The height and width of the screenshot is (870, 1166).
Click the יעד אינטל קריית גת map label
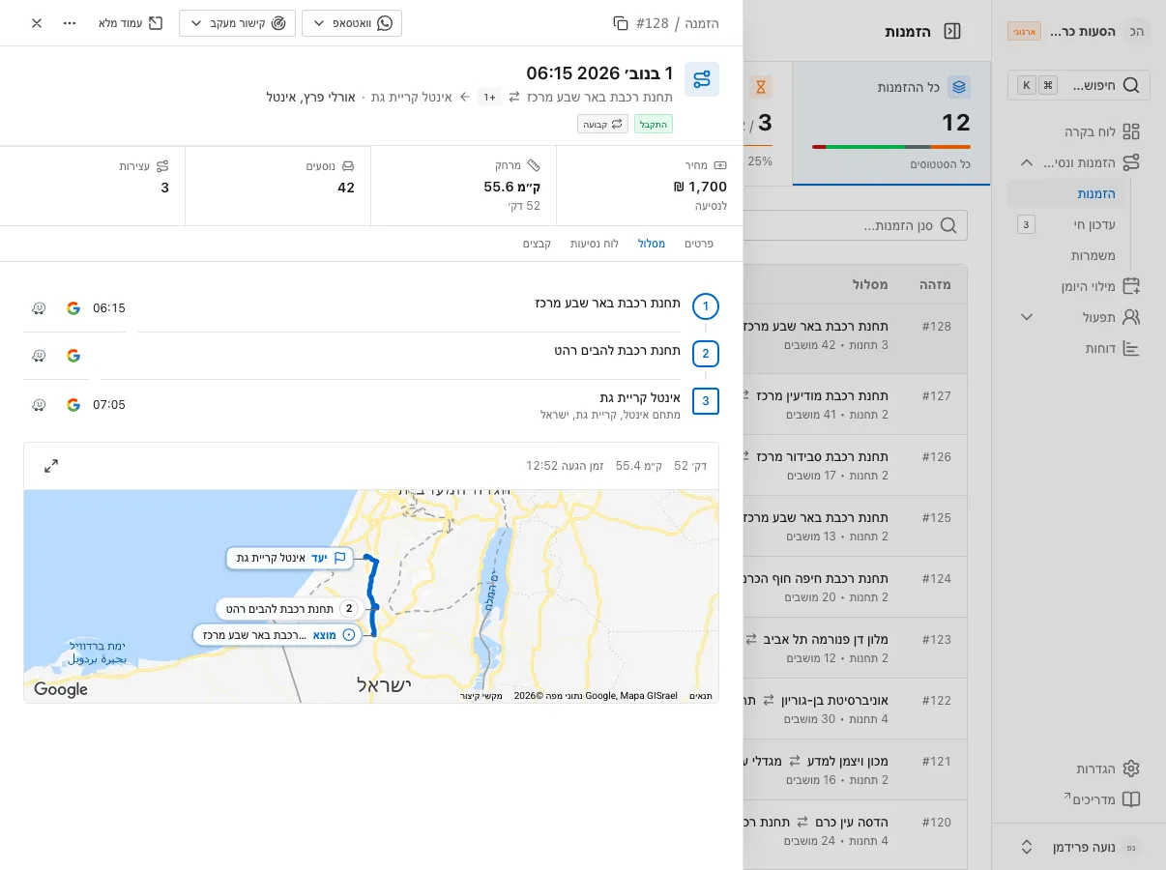[290, 558]
